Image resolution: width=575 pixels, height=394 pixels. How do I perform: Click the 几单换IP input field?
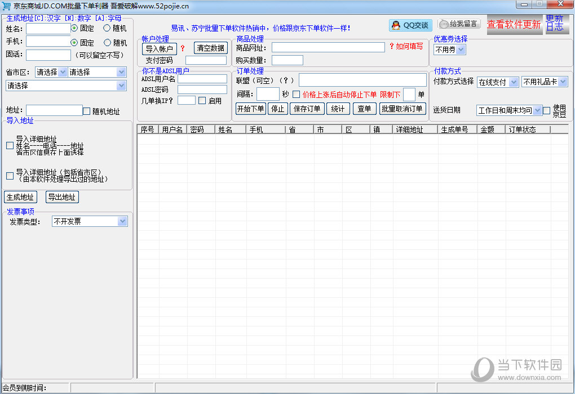coord(187,100)
